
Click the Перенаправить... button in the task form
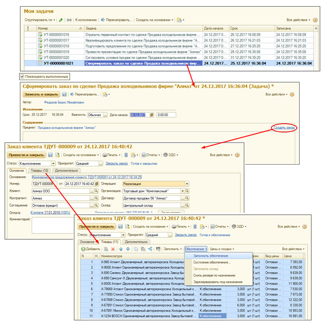(85, 94)
